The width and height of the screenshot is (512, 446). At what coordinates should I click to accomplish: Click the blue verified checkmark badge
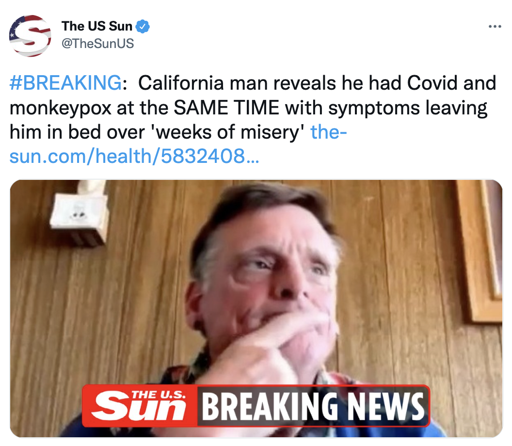143,26
